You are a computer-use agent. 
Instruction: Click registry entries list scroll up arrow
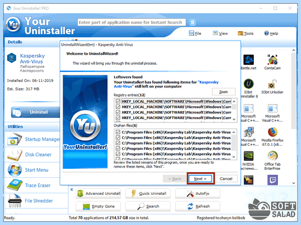pos(234,101)
